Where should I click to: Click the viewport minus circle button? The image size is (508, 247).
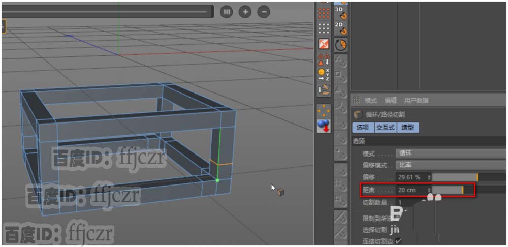pos(264,12)
